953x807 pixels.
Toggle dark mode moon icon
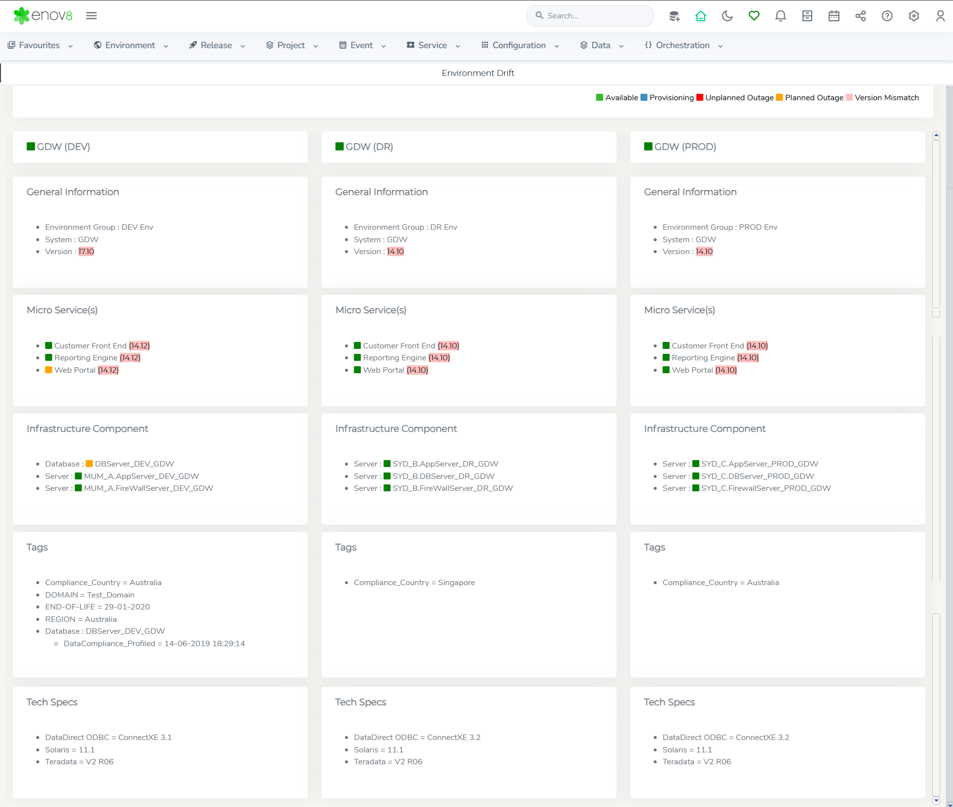click(727, 16)
